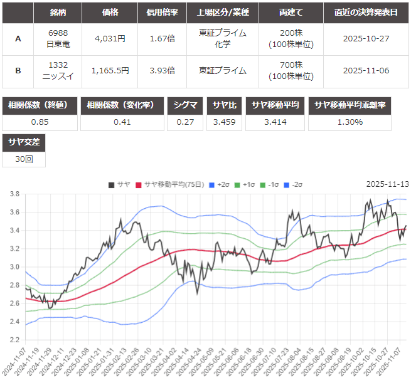Toggle the -1σ legend entry
The width and height of the screenshot is (411, 378).
pos(262,184)
